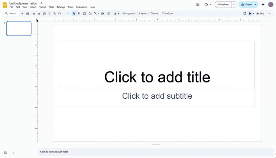Select the Text box tool
Screen dimensions: 276x158
(79, 13)
